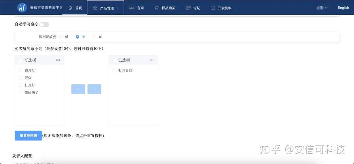Screen dimensions: 354x164
Task: Check the 我回来了 checkbox
Action: [20, 93]
